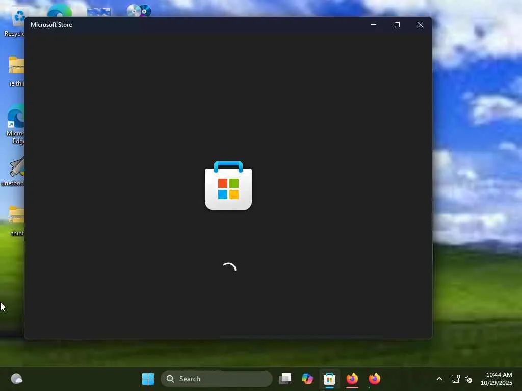Select the disc desktop icon at the top
This screenshot has width=522, height=391.
(139, 11)
